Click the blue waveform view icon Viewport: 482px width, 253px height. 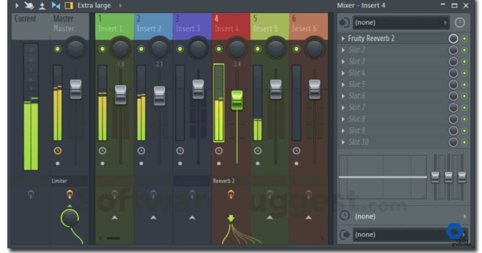tap(56, 6)
